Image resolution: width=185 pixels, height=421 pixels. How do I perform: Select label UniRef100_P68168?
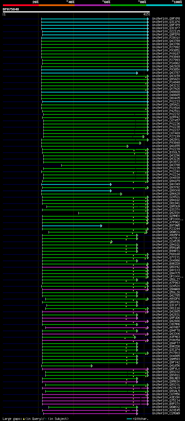pos(166,254)
